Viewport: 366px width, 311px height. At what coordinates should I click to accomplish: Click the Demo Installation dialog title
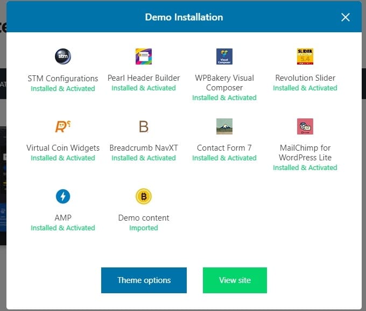tap(184, 17)
